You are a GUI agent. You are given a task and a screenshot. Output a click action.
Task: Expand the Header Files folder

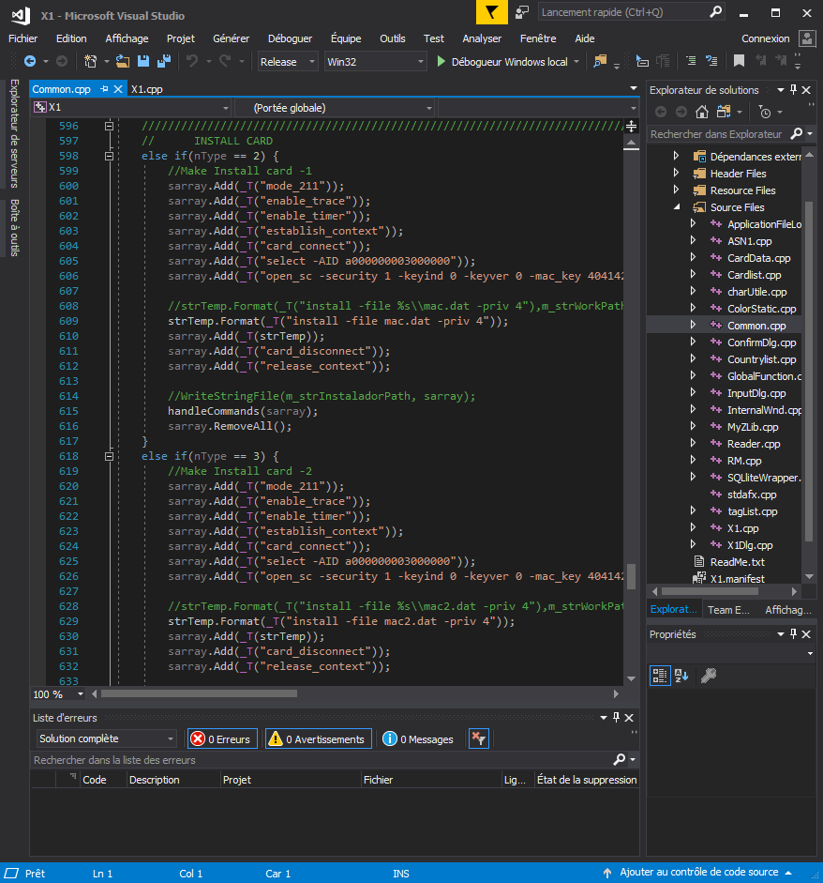(676, 174)
